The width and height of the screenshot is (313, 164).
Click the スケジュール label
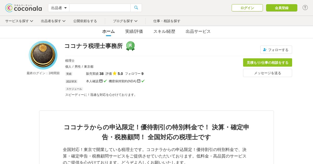(74, 89)
